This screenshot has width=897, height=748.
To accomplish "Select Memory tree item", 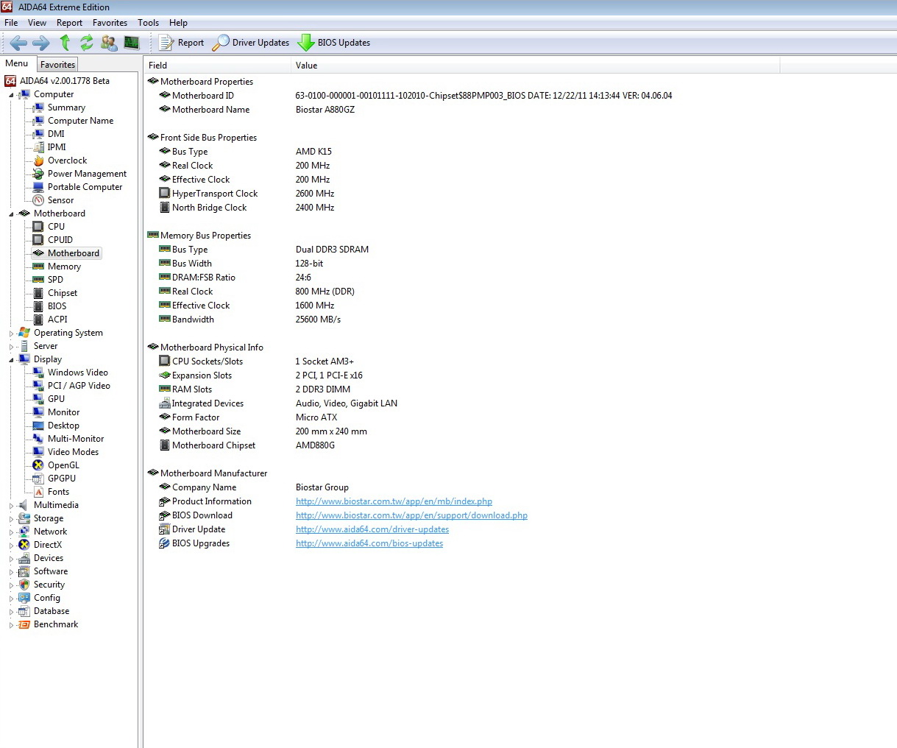I will coord(64,267).
